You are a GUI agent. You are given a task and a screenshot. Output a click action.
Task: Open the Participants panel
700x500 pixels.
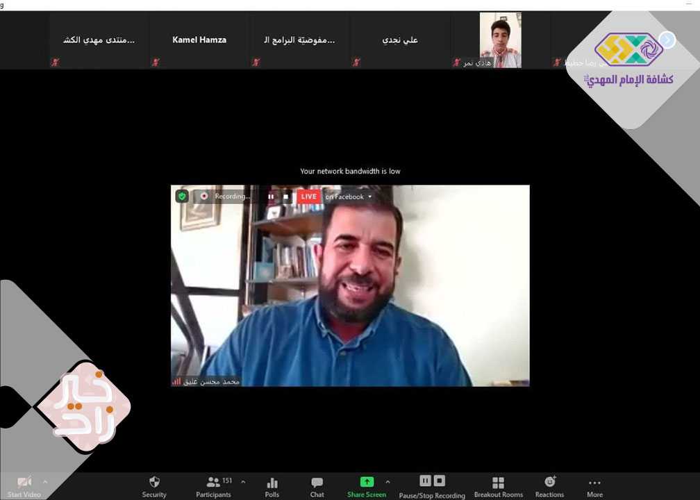tap(214, 486)
